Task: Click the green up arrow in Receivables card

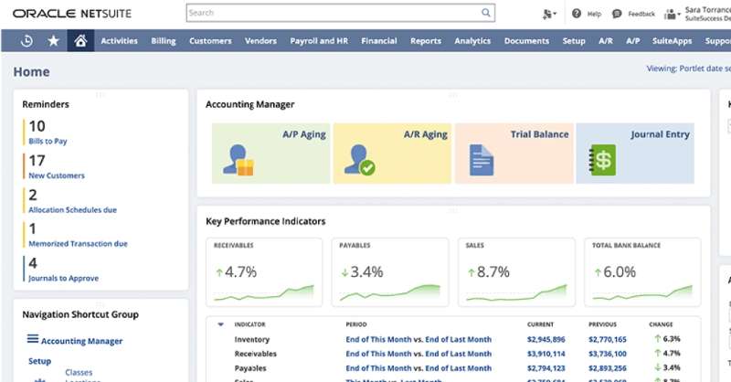Action: tap(219, 272)
